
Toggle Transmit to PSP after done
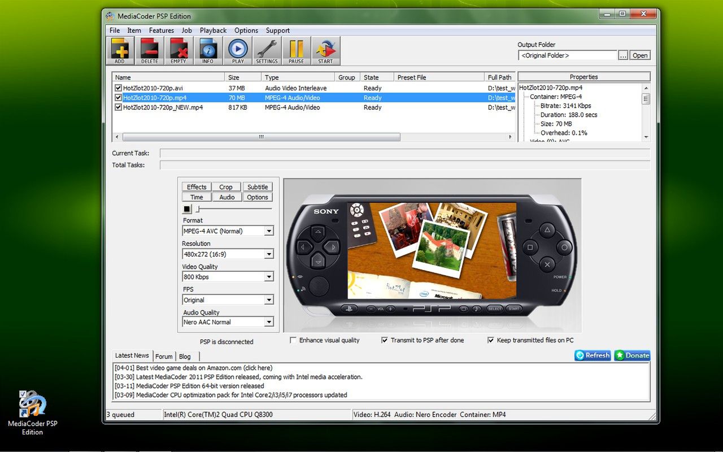tap(385, 340)
